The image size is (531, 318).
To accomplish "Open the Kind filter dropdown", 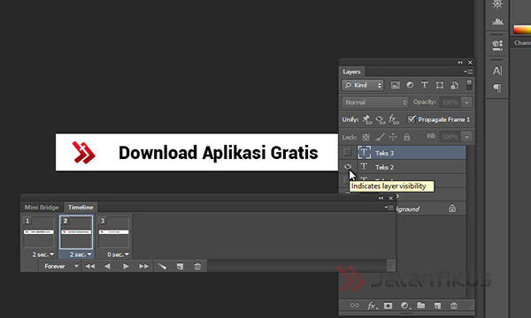I will (362, 85).
